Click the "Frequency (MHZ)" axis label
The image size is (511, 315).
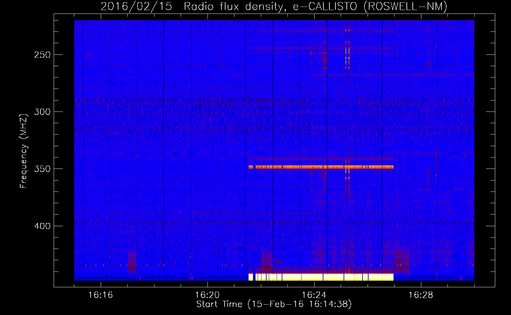(24, 151)
